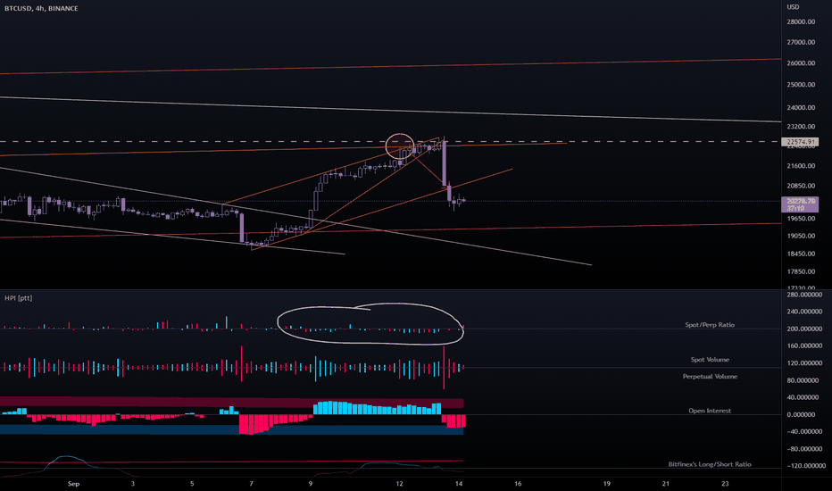Viewport: 832px width, 491px height.
Task: Click date 23 on the time axis
Action: coord(725,484)
